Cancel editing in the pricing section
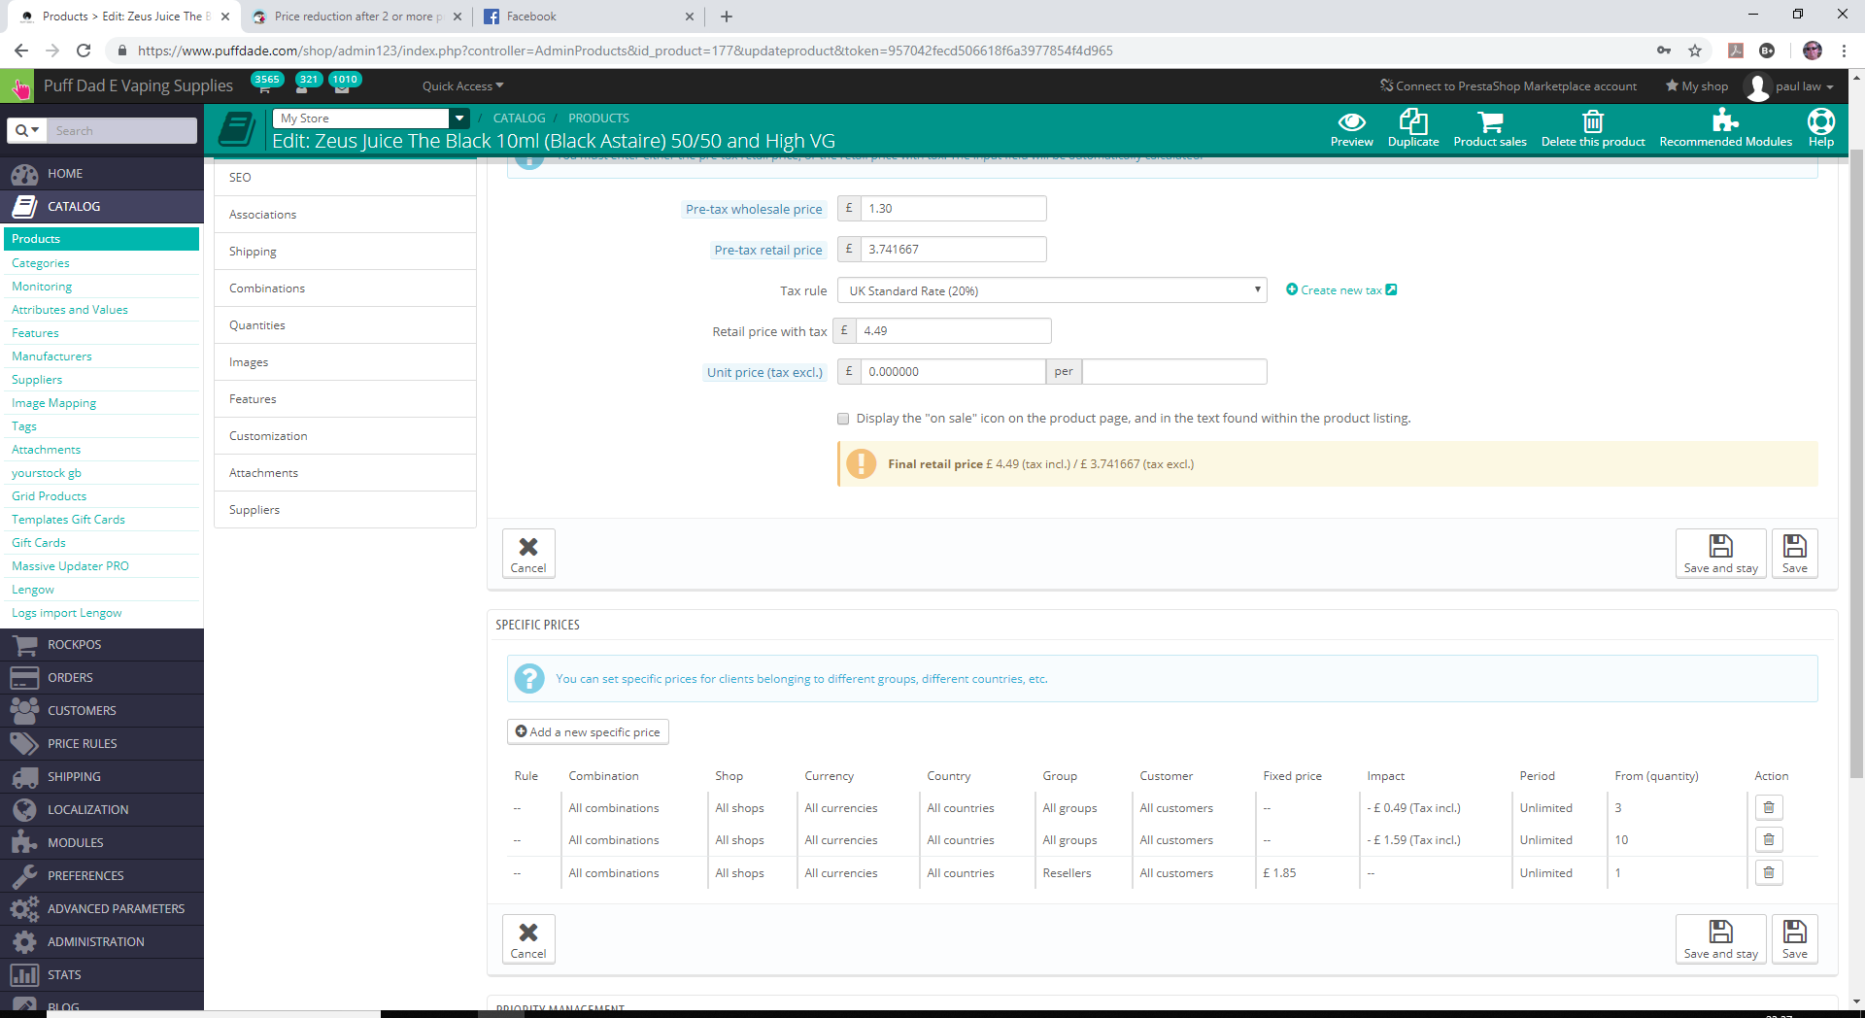 point(528,554)
